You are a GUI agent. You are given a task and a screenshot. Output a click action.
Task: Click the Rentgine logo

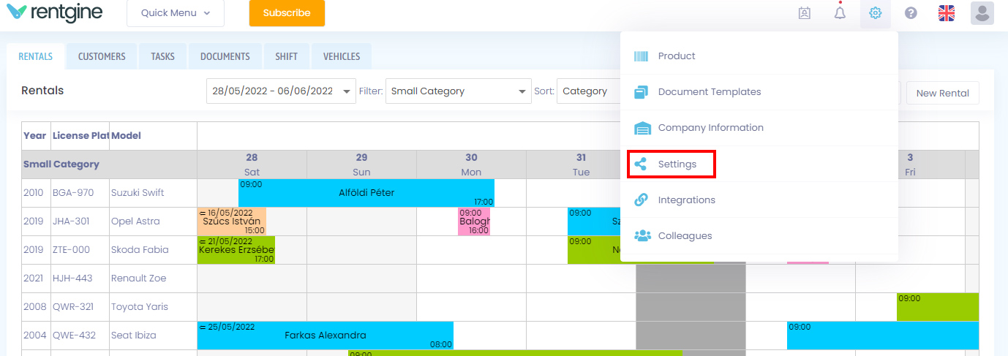[54, 12]
